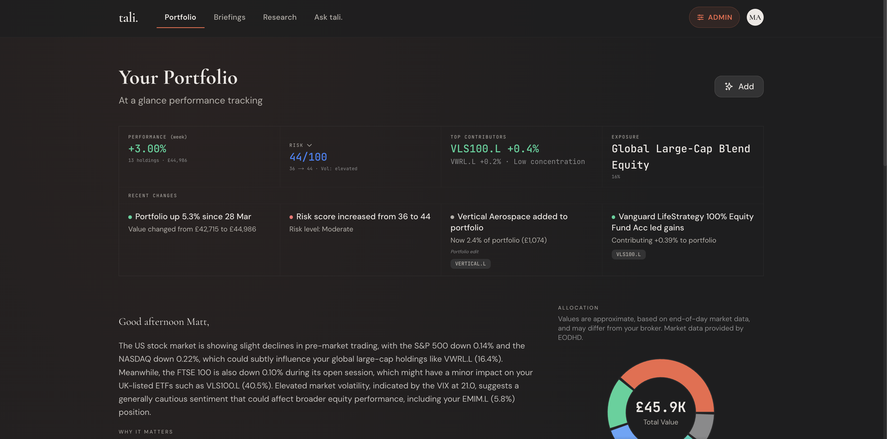The height and width of the screenshot is (439, 887).
Task: Click the green dot beside Portfolio up 5.3%
Action: point(130,217)
